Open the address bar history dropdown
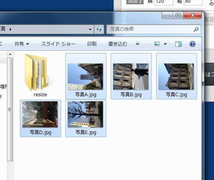The height and width of the screenshot is (180, 214). coord(90,29)
